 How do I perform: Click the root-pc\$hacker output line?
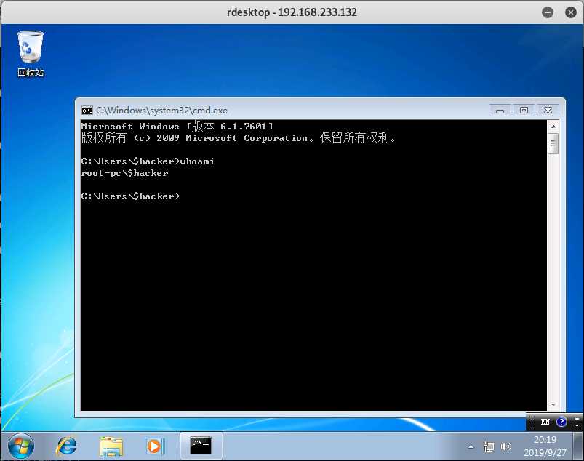pyautogui.click(x=125, y=173)
